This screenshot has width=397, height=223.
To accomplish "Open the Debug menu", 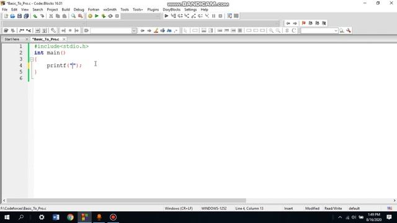I will tap(79, 9).
